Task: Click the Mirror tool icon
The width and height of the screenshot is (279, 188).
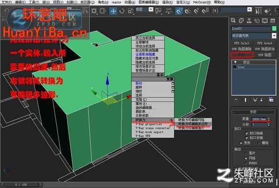Action: [259, 11]
